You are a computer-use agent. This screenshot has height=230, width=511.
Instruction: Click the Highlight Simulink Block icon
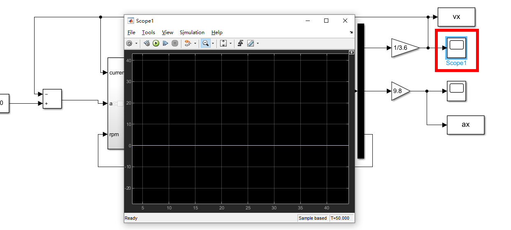(x=188, y=43)
